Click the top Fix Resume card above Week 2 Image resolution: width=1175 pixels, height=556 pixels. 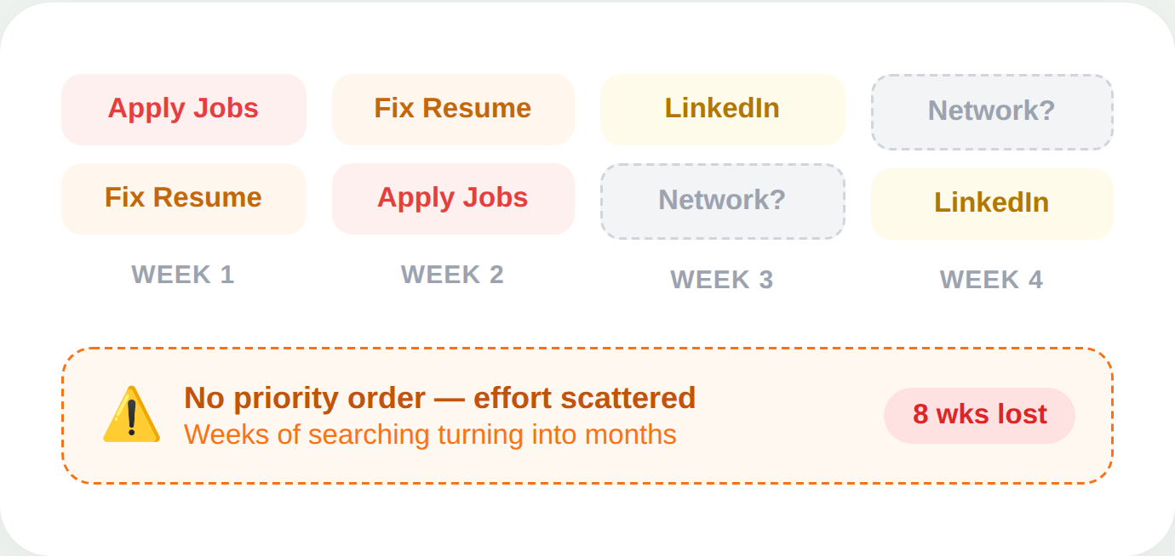click(453, 109)
